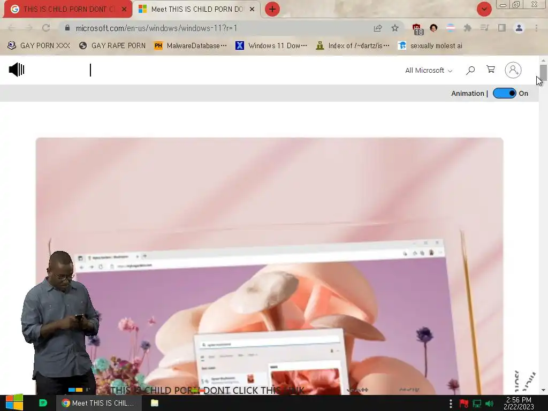The height and width of the screenshot is (411, 548).
Task: Show hidden tray icons via the dots
Action: (451, 403)
